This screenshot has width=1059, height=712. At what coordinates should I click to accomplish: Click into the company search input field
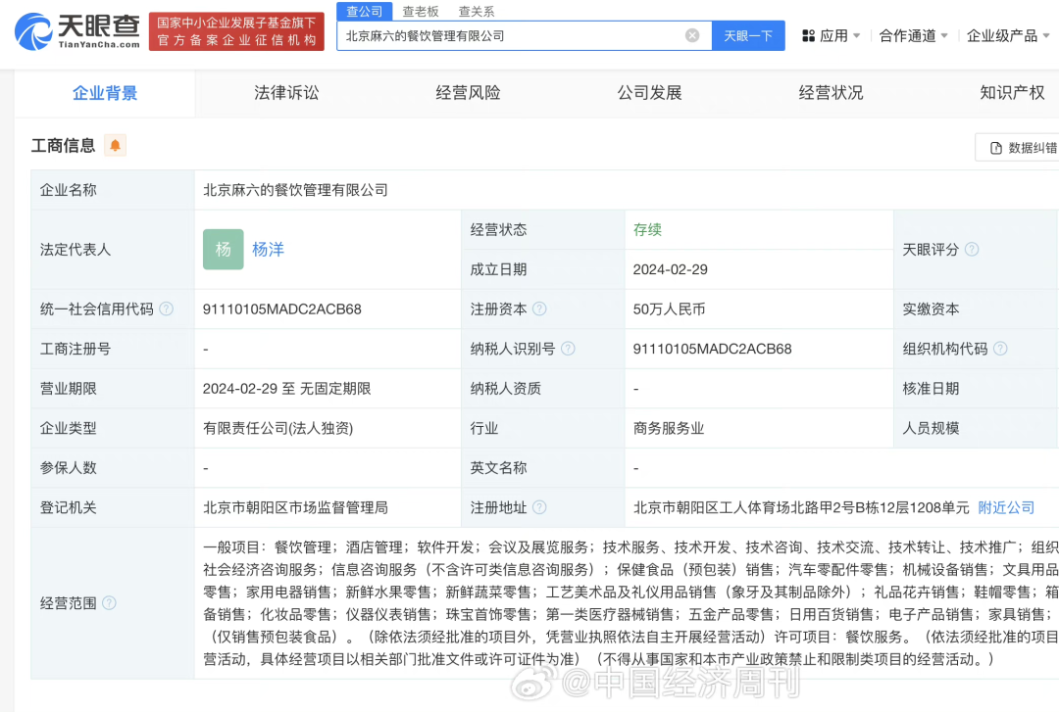tap(510, 35)
